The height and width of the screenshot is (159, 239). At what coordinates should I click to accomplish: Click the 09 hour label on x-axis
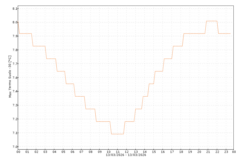(99, 152)
